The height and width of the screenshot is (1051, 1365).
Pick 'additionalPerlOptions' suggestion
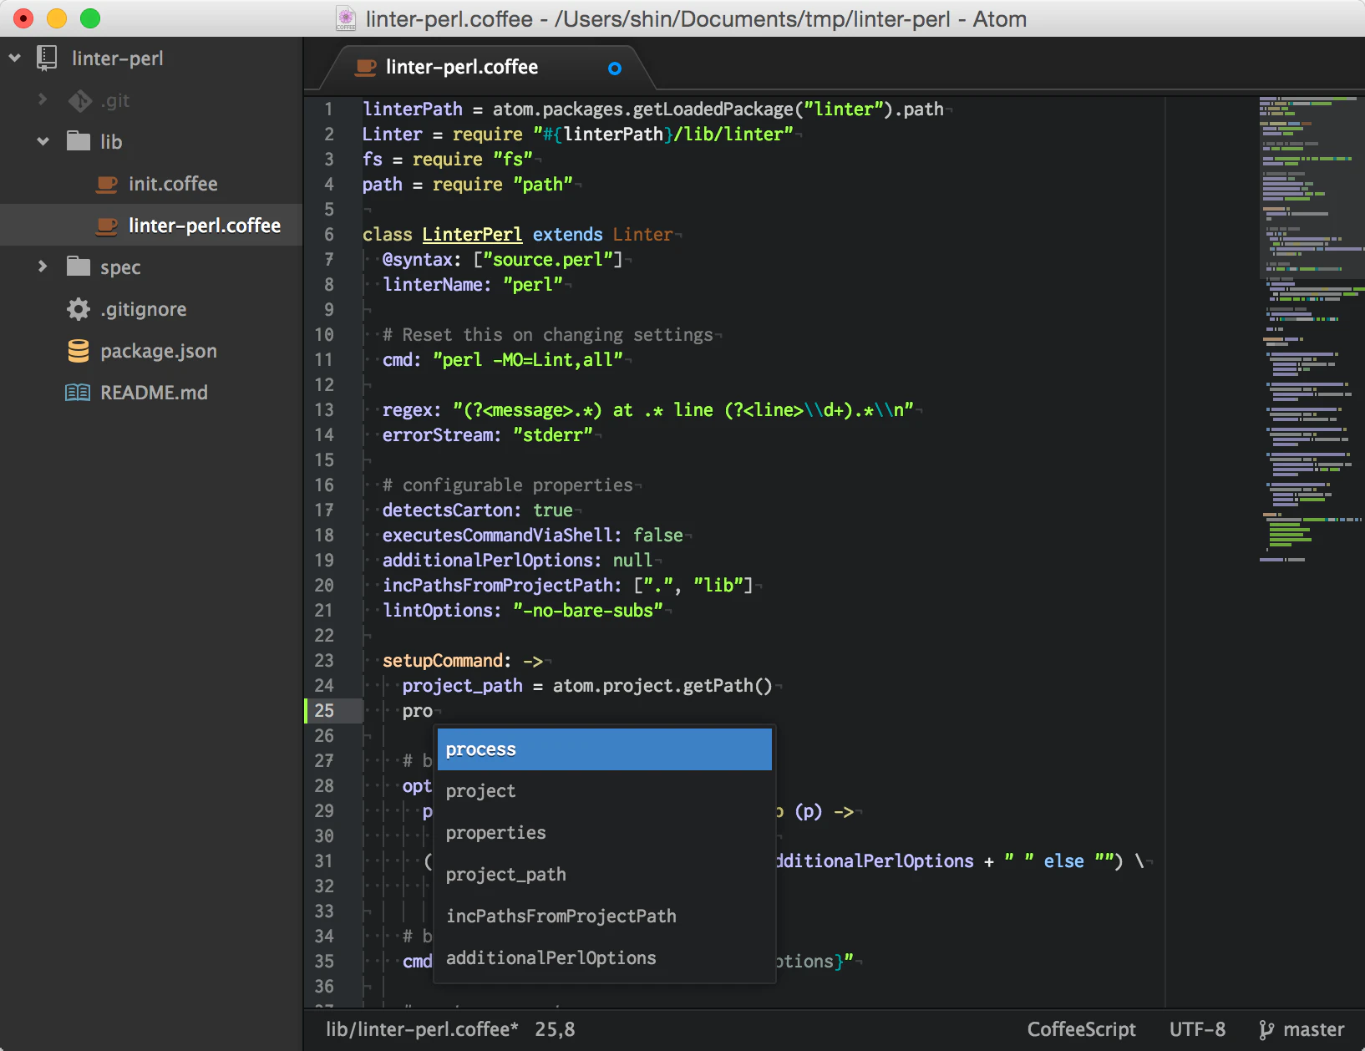pos(604,958)
